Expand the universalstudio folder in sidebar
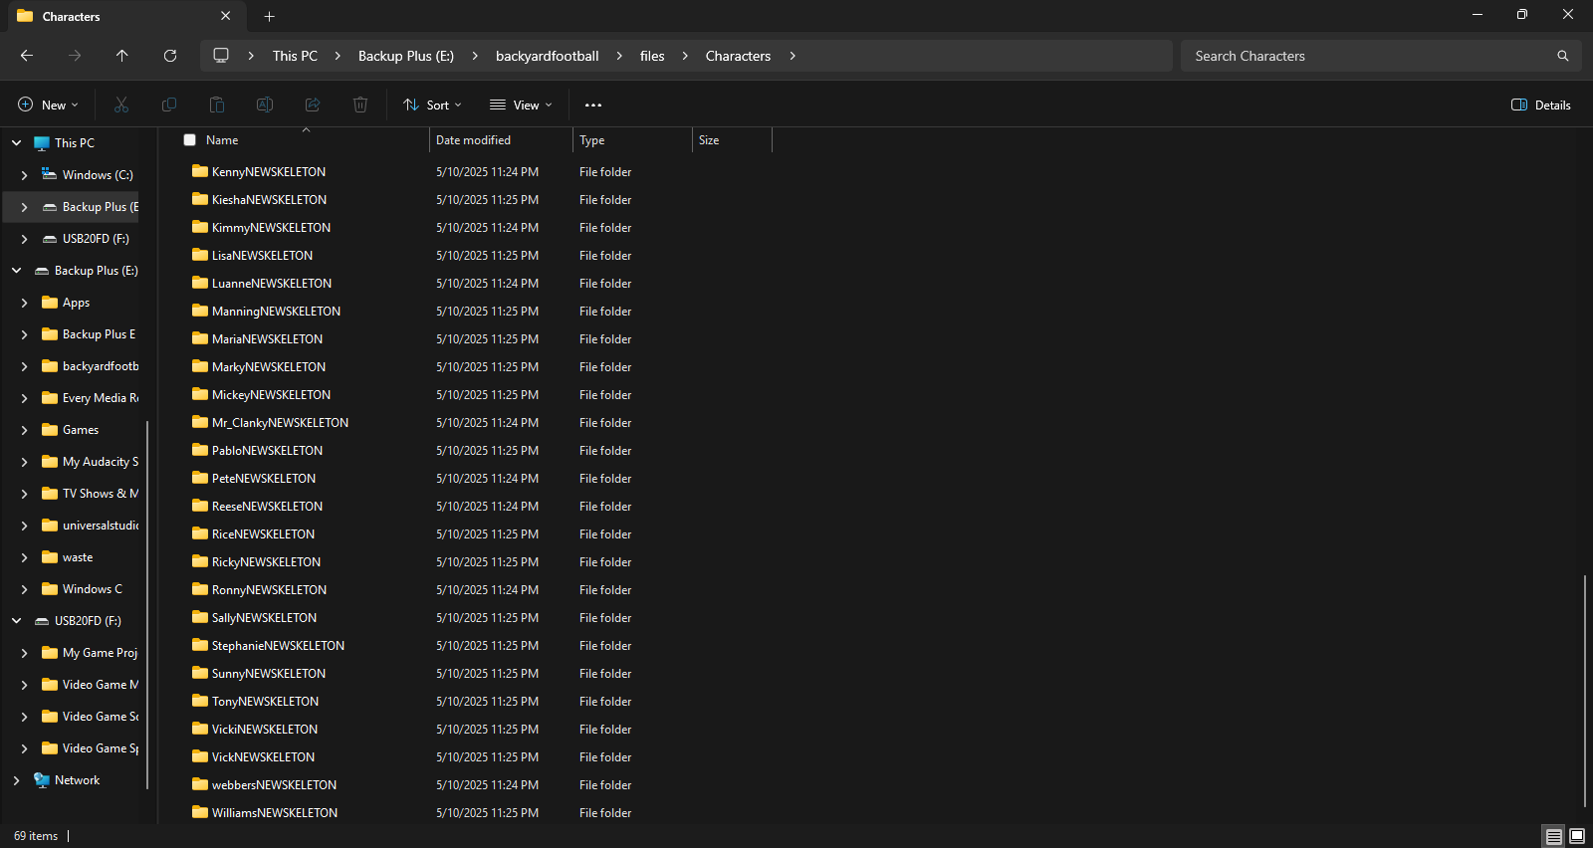The height and width of the screenshot is (848, 1593). [x=24, y=526]
